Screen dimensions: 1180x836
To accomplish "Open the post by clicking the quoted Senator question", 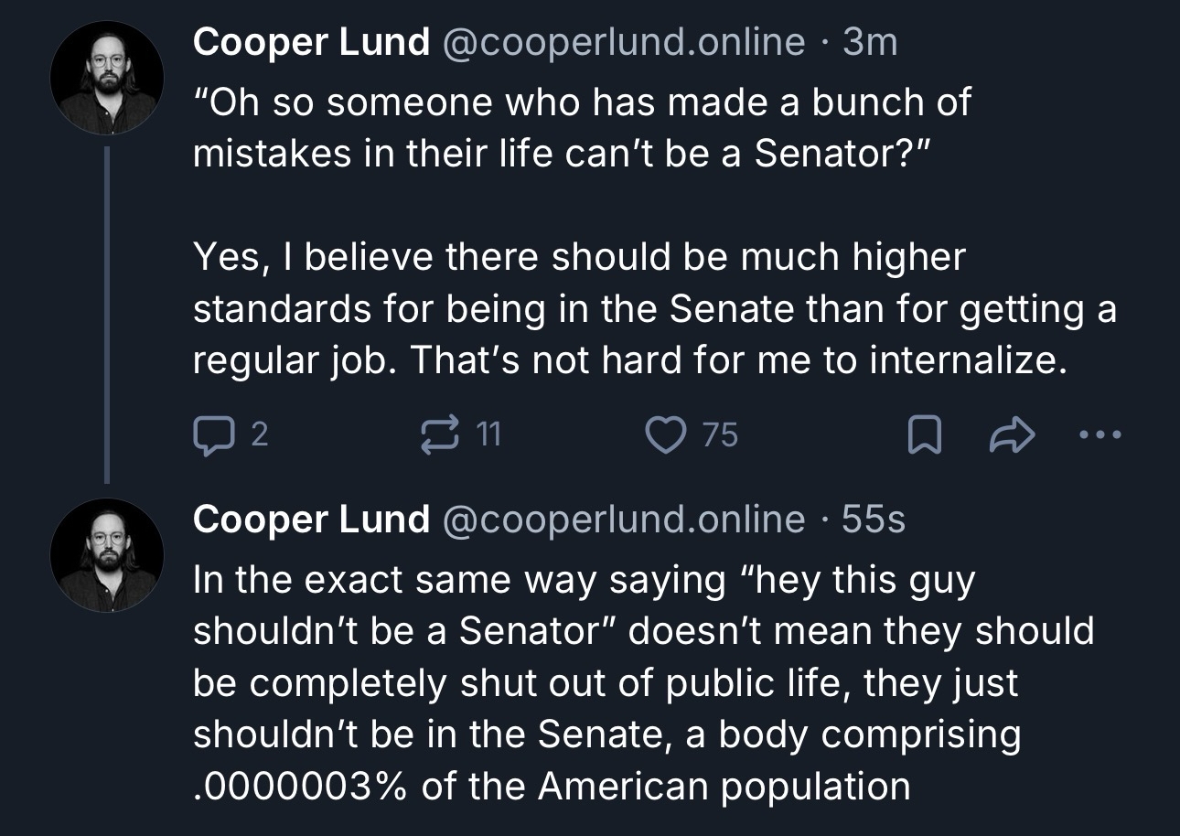I will click(x=581, y=128).
